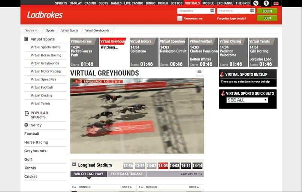The width and height of the screenshot is (302, 192).
Task: Open the Results list icon
Action: [x=199, y=71]
